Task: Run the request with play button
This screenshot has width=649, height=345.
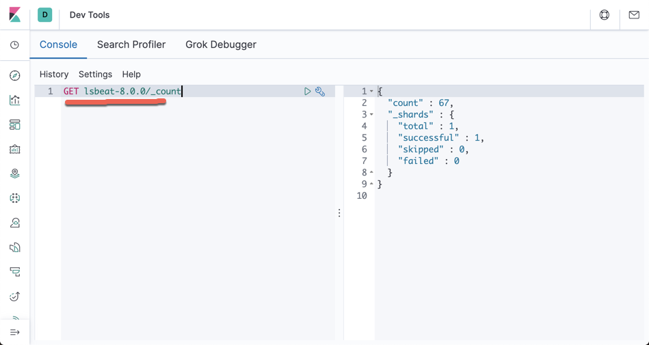Action: (x=307, y=92)
